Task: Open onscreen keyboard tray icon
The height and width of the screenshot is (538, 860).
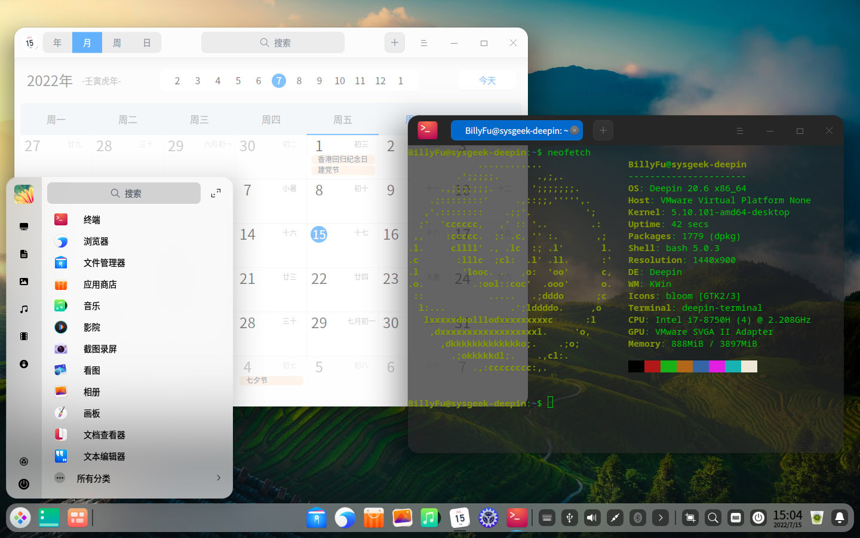Action: coord(547,518)
